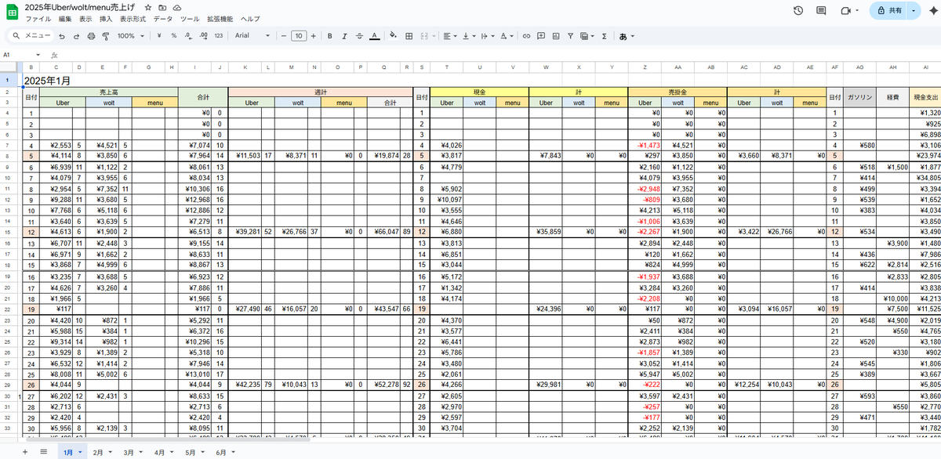Open the ヘルプ menu

pos(250,19)
